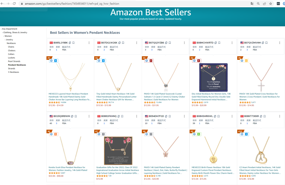Copy ASIN B019Q0R8WM with the copy icon
285x185 pixels.
coord(73,116)
